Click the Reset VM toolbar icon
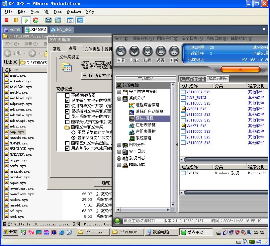 point(36,20)
